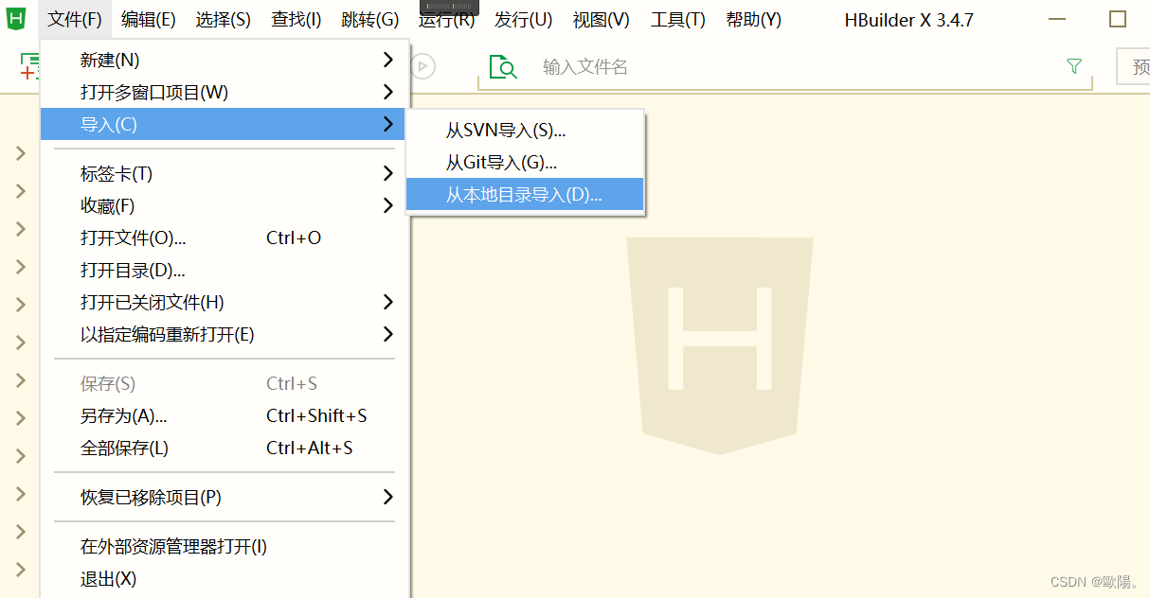Choose 在外部资源管理器打开(I) entry

[224, 546]
